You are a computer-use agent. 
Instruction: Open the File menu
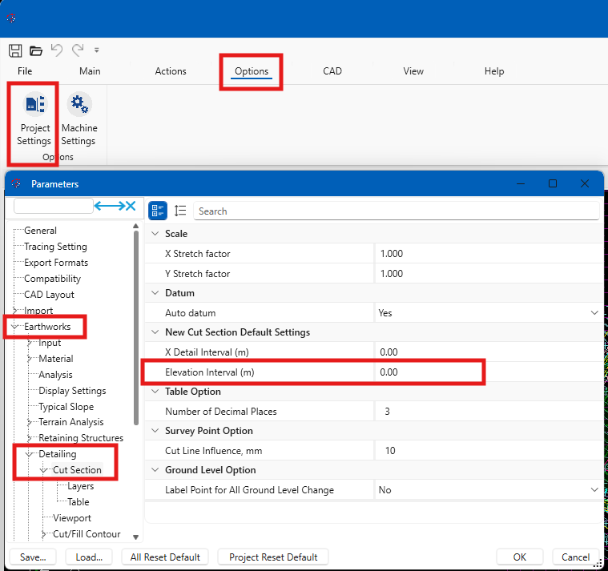25,71
